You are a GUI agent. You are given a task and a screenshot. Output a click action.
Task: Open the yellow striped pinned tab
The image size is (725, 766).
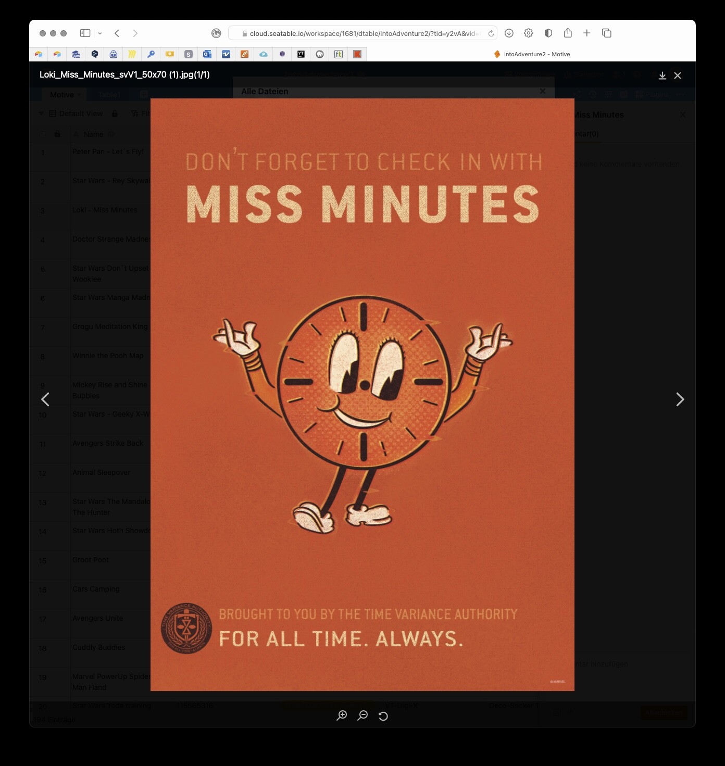coord(132,54)
